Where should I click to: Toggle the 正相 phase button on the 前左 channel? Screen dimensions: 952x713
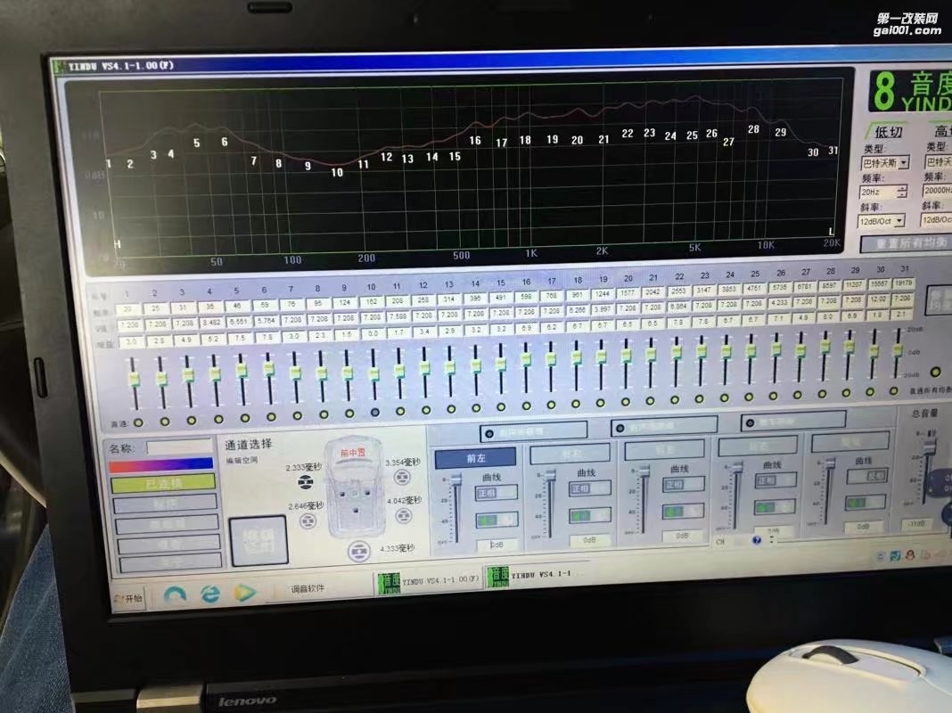(x=497, y=493)
